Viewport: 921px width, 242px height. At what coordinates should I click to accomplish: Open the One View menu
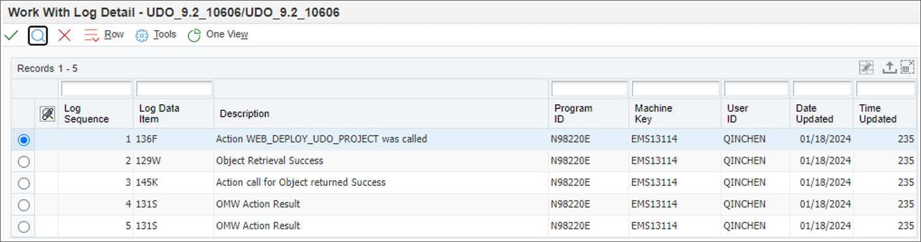pyautogui.click(x=227, y=35)
